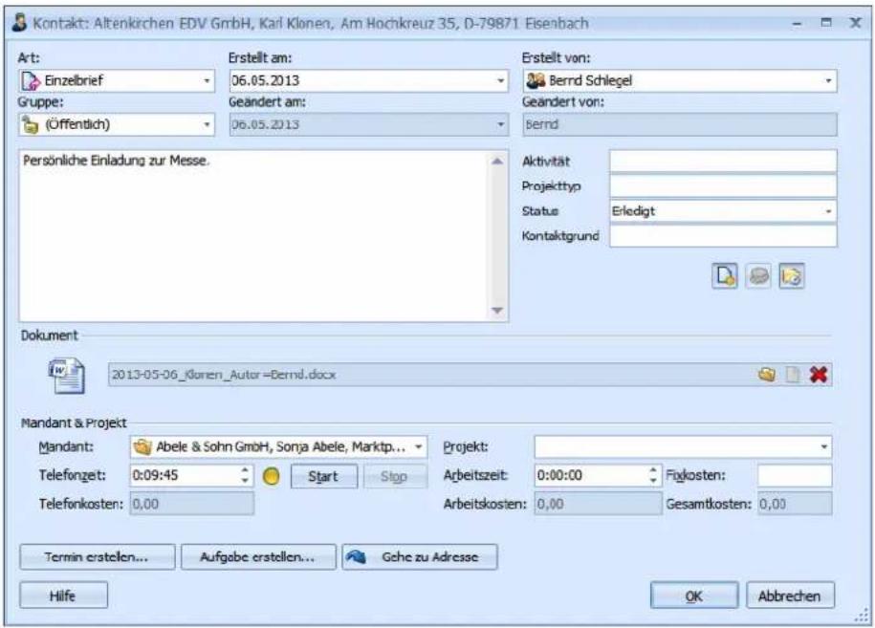Click the Gesamtkosten field
Viewport: 875px width, 628px height.
pyautogui.click(x=795, y=504)
